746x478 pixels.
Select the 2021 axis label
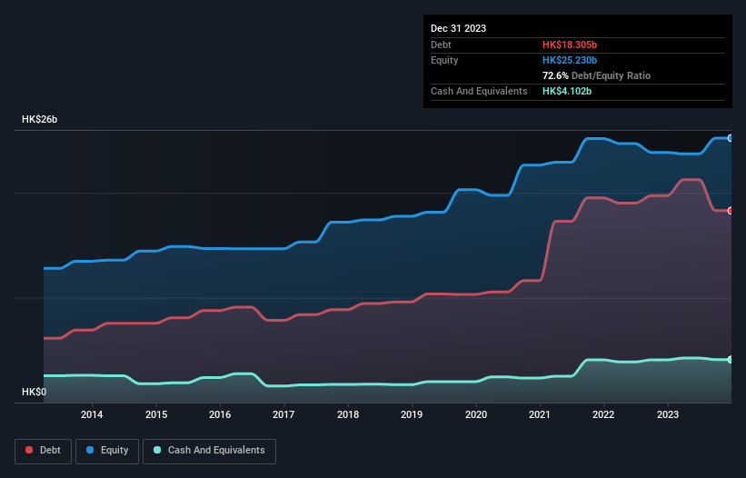coord(540,414)
